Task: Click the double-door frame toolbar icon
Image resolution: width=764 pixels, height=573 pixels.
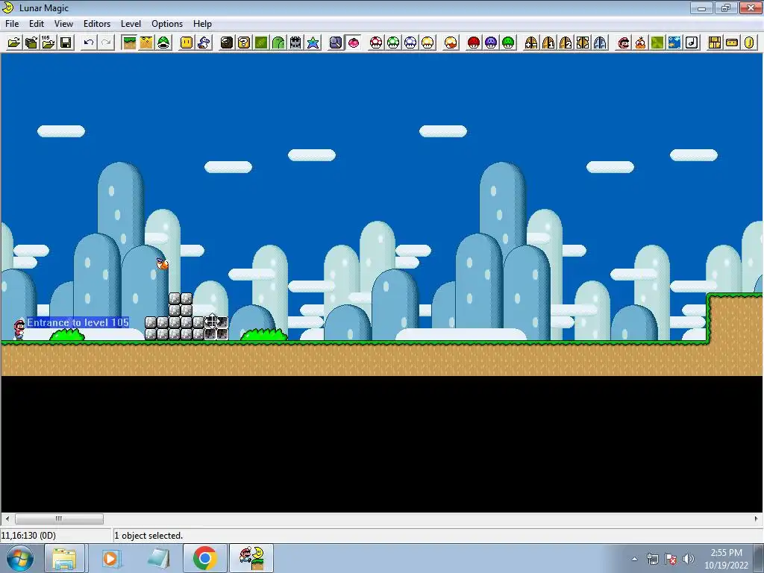Action: pyautogui.click(x=583, y=43)
